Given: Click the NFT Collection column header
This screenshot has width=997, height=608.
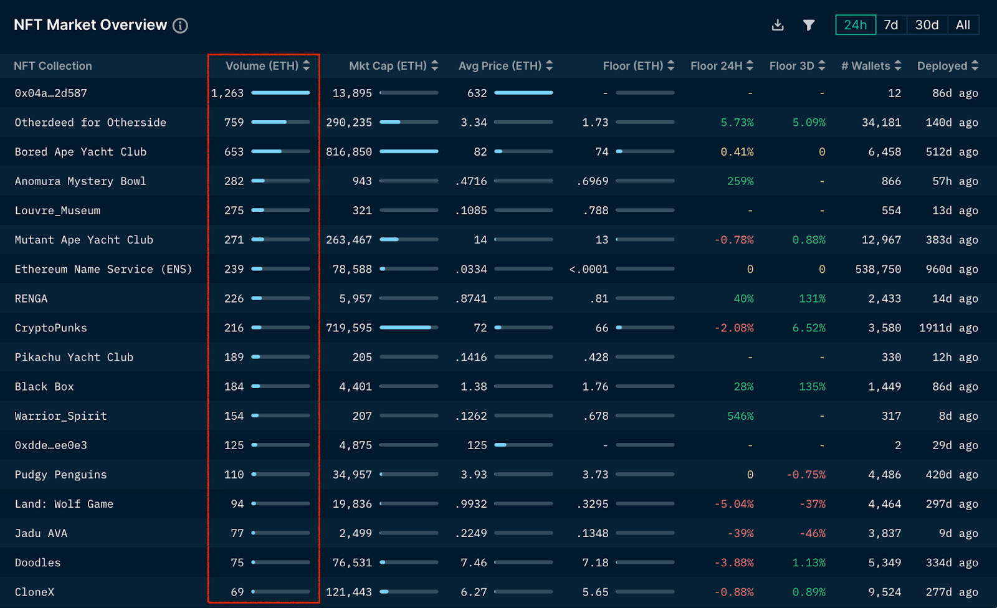Looking at the screenshot, I should [x=53, y=66].
